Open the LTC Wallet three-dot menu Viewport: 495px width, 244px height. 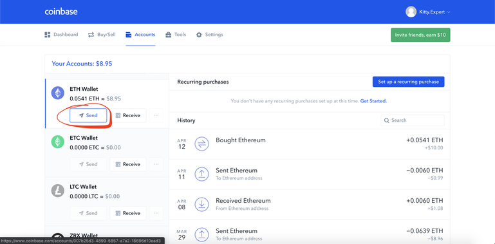pyautogui.click(x=156, y=213)
